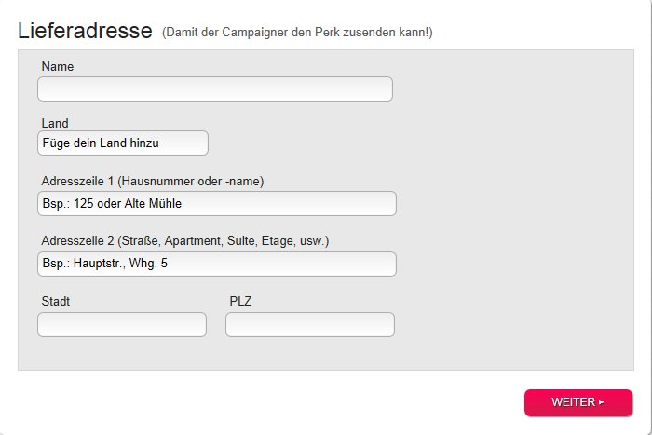Click the 'PLZ' label
The height and width of the screenshot is (435, 652).
pyautogui.click(x=241, y=302)
